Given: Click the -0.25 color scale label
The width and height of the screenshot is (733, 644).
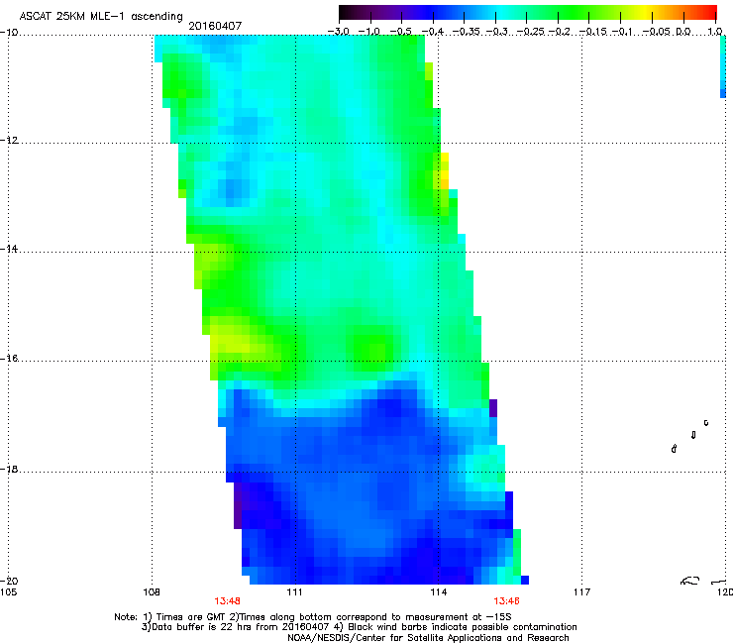Looking at the screenshot, I should point(530,32).
